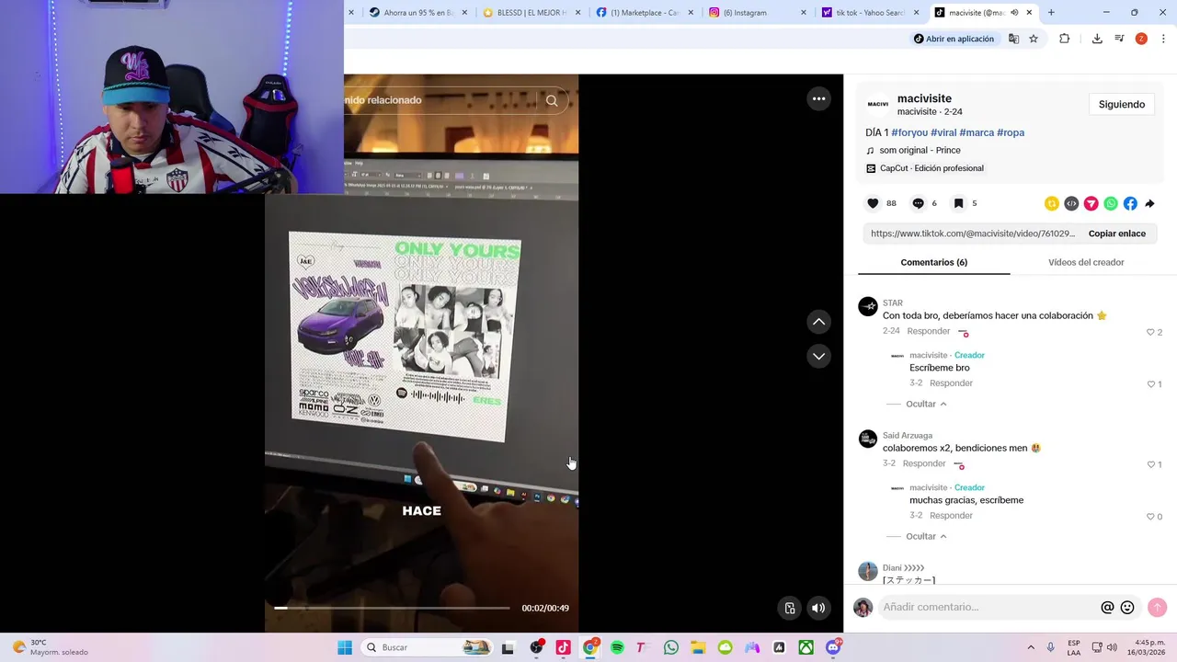
Task: Collapse replies under STAR's comment
Action: click(x=926, y=404)
